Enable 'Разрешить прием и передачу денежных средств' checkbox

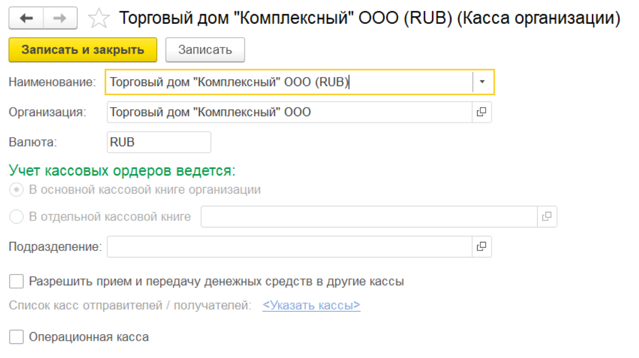pyautogui.click(x=16, y=281)
